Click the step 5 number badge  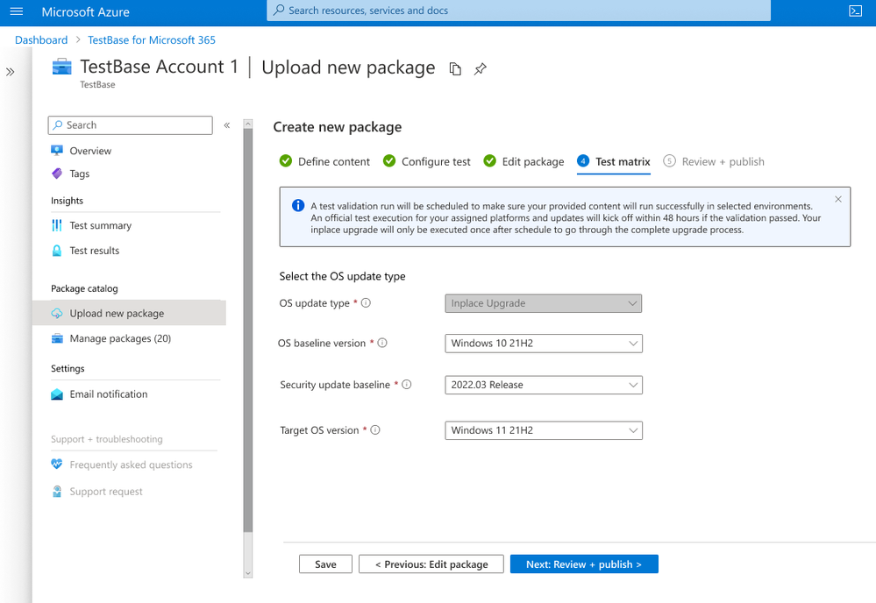pyautogui.click(x=669, y=160)
